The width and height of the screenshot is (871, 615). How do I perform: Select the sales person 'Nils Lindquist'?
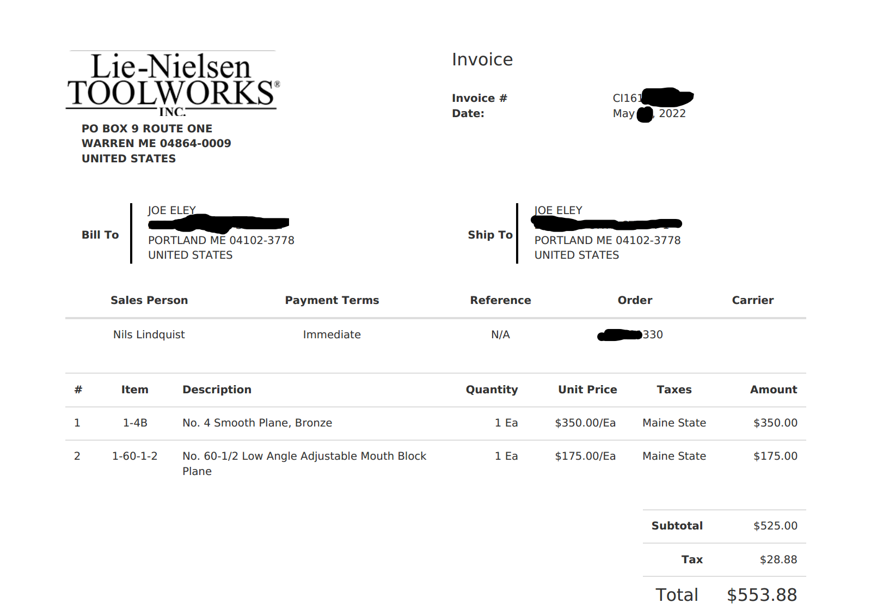pyautogui.click(x=149, y=334)
